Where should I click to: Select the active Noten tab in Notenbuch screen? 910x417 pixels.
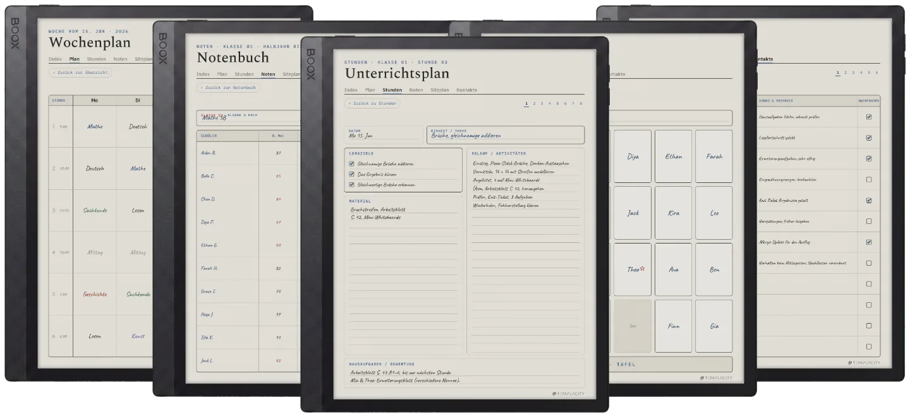coord(268,74)
